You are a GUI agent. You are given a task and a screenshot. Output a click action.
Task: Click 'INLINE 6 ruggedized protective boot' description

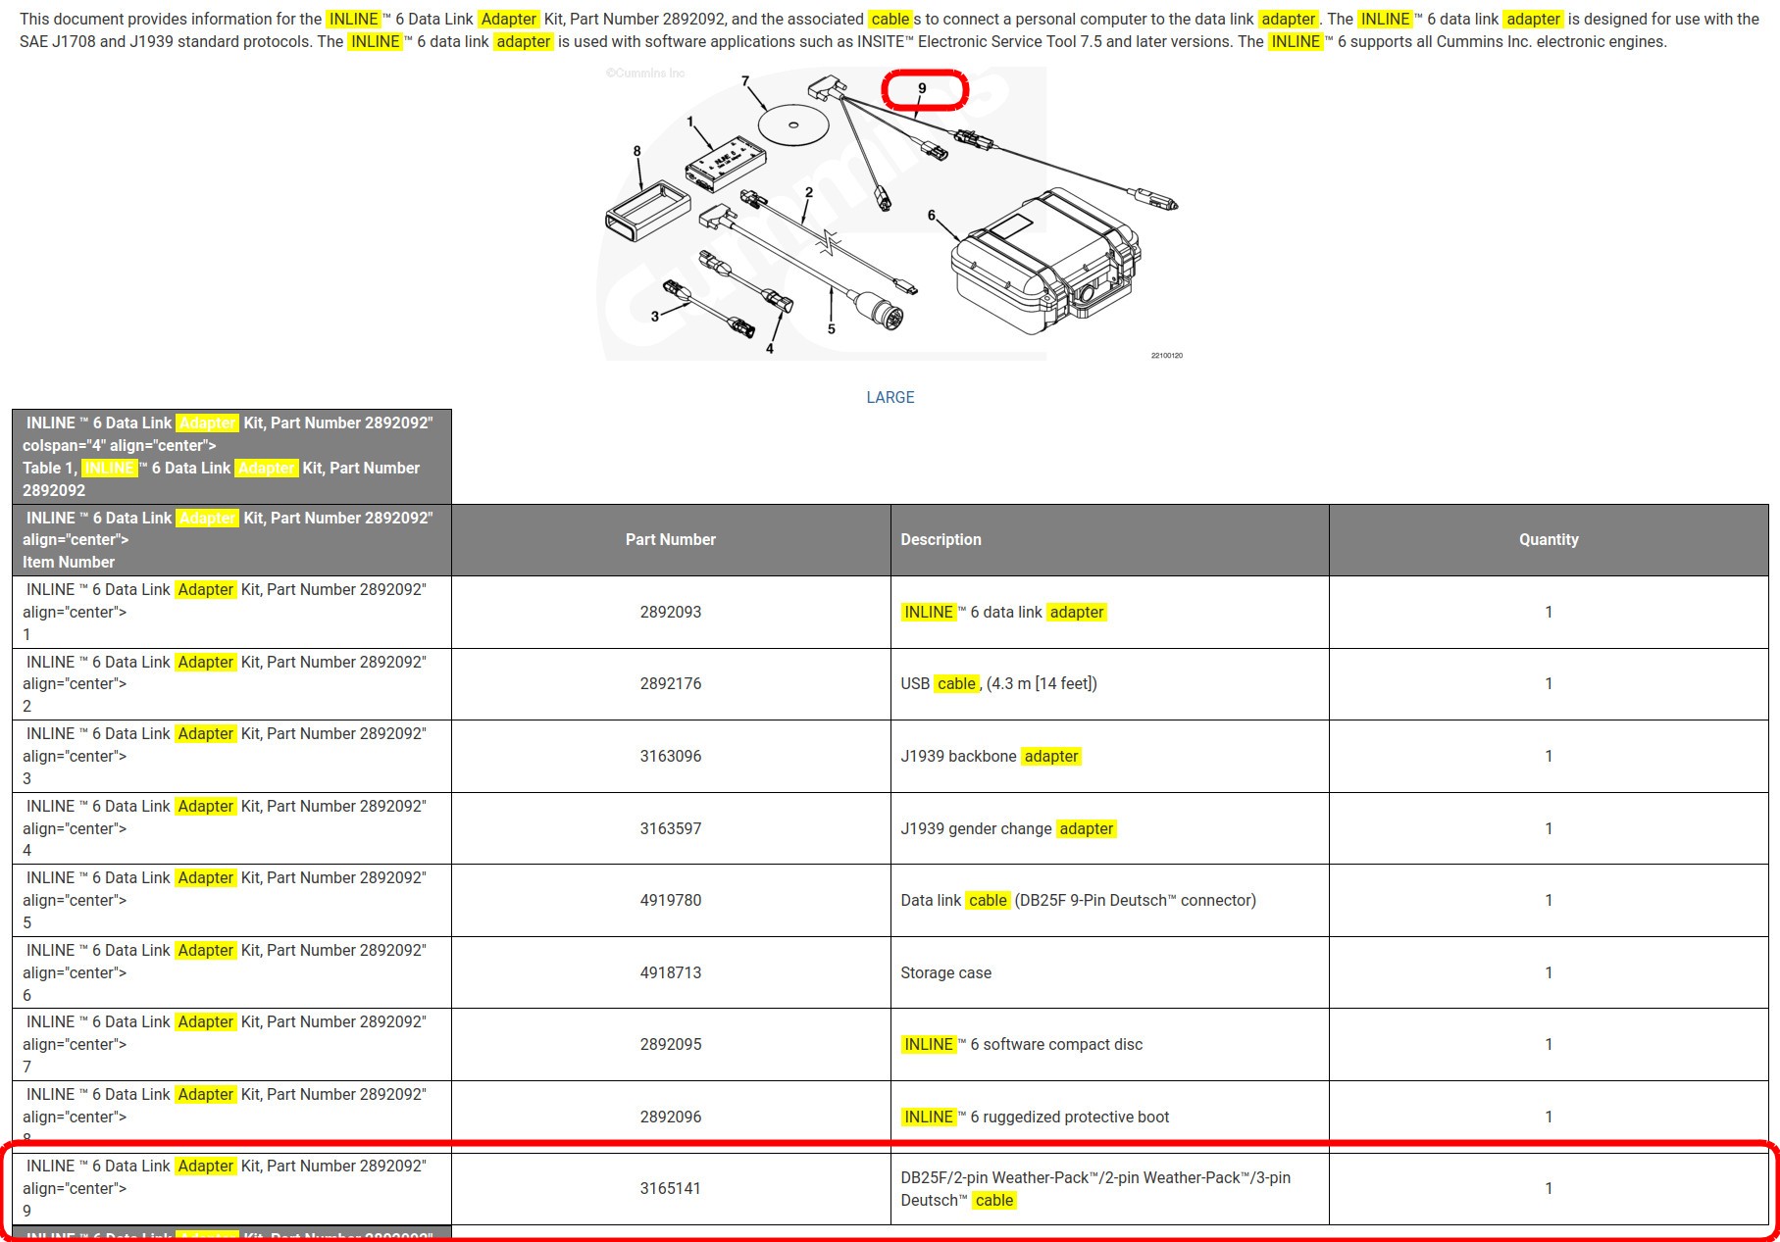tap(1035, 1117)
